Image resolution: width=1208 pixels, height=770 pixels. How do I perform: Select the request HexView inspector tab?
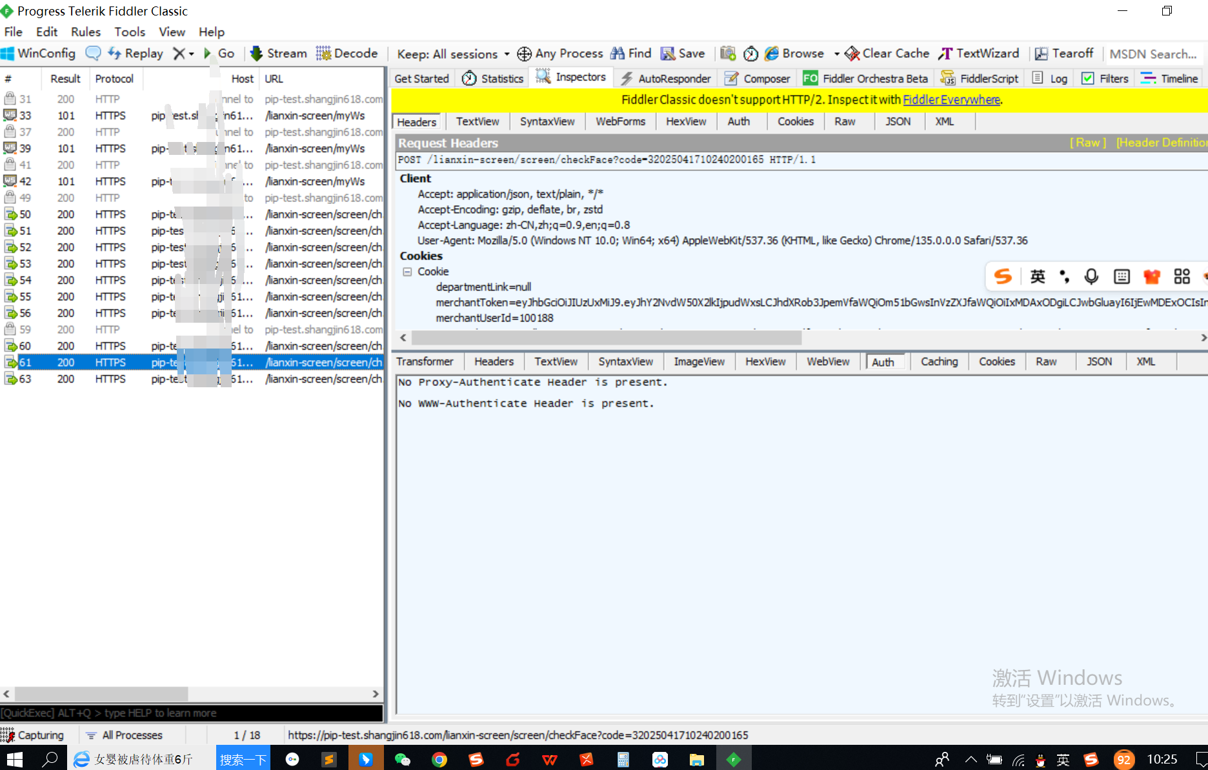[686, 121]
